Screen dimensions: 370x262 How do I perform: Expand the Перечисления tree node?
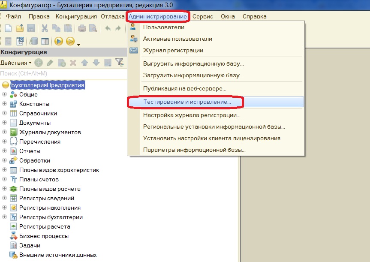[4, 142]
